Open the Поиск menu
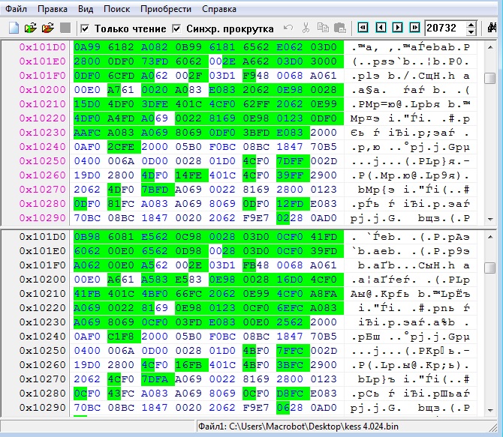Viewport: 503px width, 437px height. [x=116, y=9]
